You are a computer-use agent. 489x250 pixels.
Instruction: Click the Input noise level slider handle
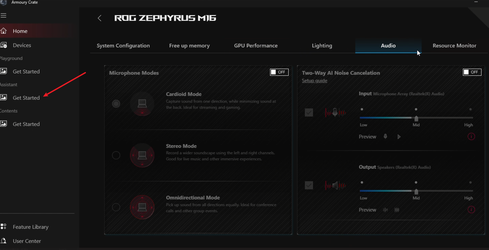click(416, 118)
